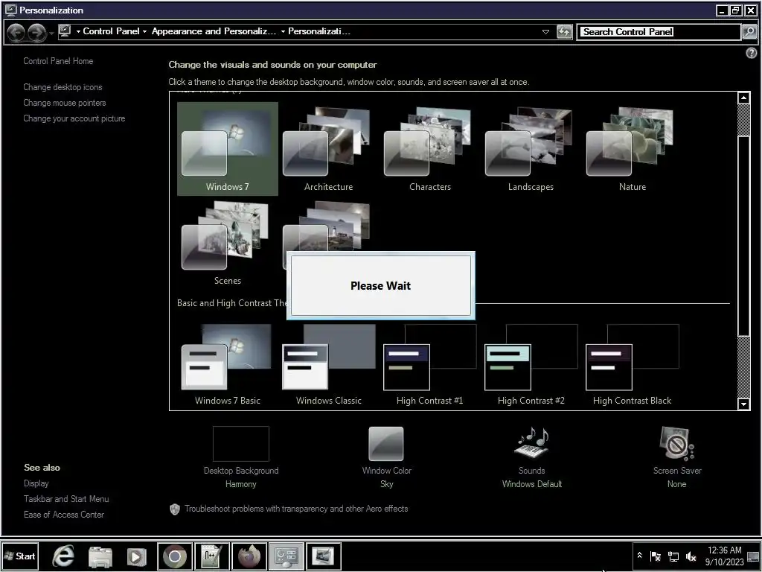Open the notepad-style app on taskbar
762x572 pixels.
click(x=212, y=556)
